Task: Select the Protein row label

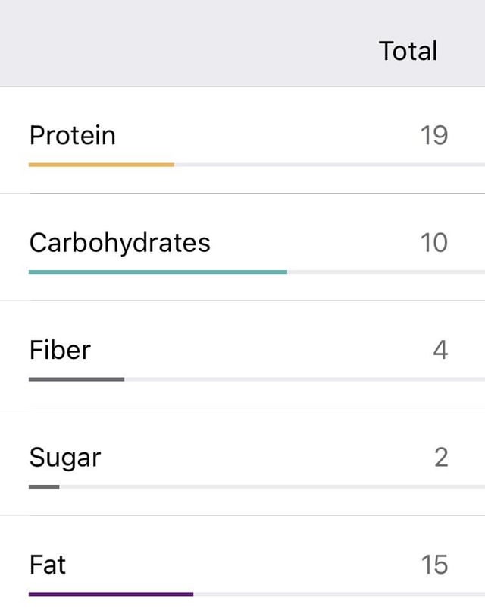Action: coord(72,136)
